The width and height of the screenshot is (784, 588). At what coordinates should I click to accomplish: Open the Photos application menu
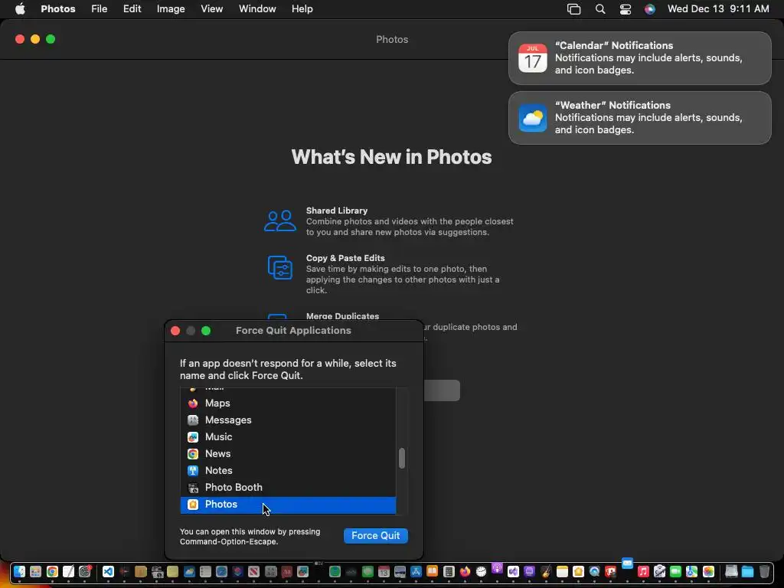[x=58, y=9]
